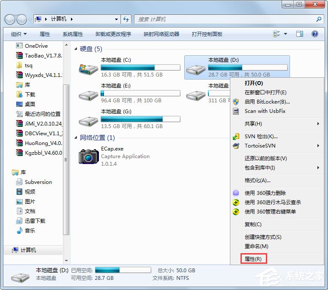Click toolbar button 系统属性

73,34
